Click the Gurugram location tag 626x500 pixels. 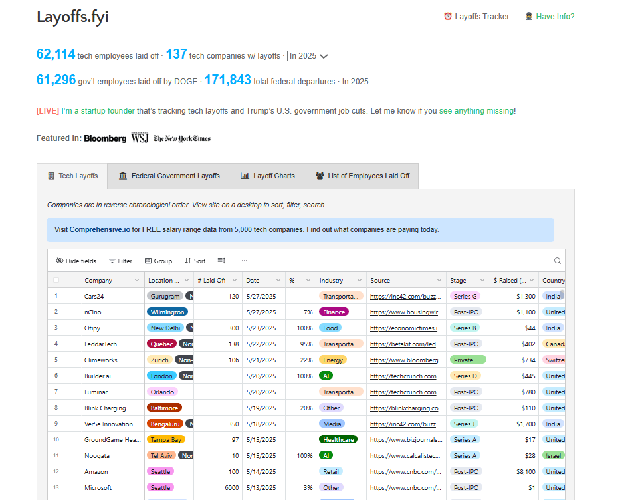point(165,297)
